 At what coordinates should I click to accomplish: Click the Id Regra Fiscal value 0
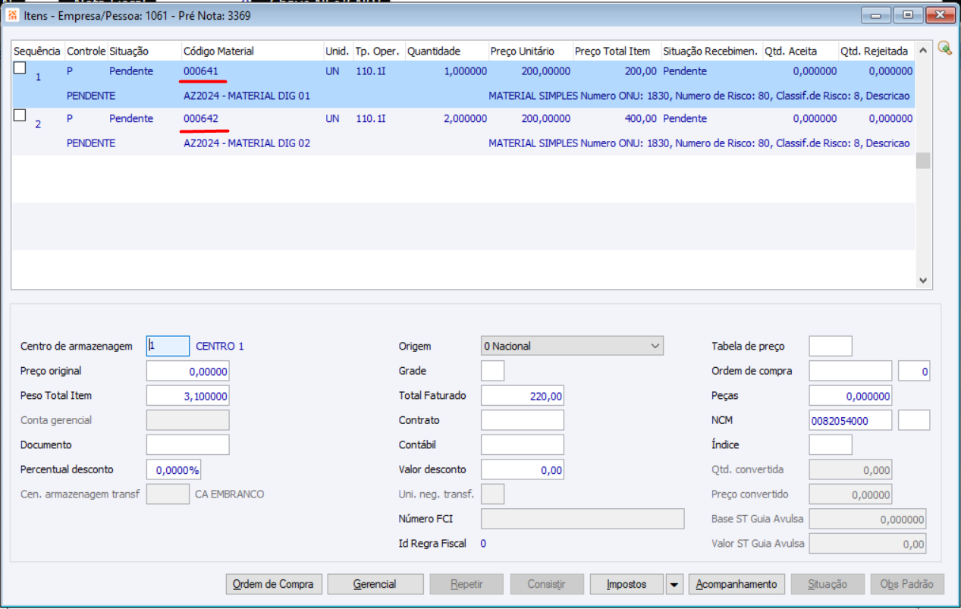(x=483, y=544)
